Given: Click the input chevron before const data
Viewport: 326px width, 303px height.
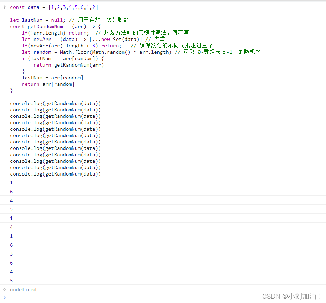Looking at the screenshot, I should [x=5, y=7].
